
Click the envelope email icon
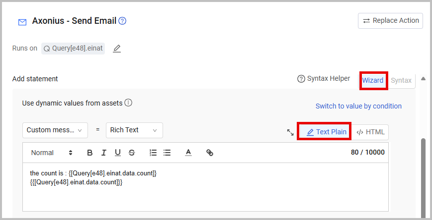22,22
